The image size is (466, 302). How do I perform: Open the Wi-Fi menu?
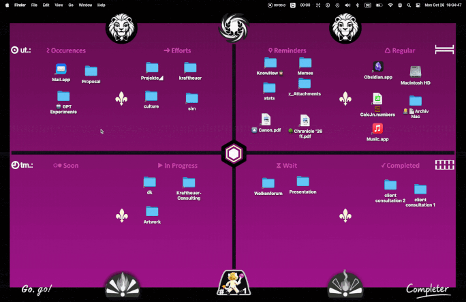tap(390, 5)
